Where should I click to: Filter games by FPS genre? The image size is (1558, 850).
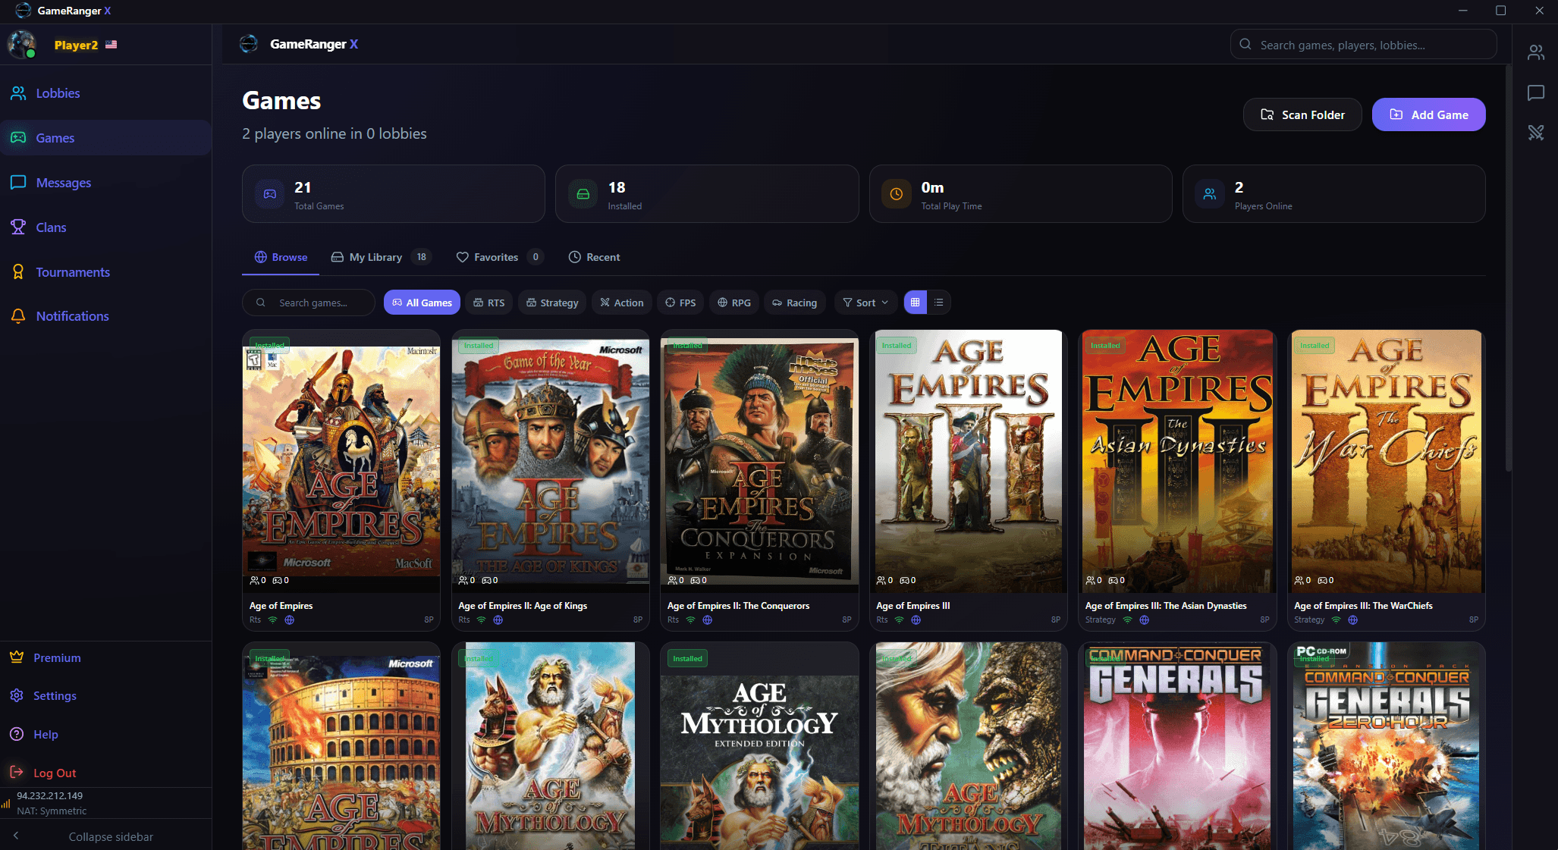click(x=680, y=303)
